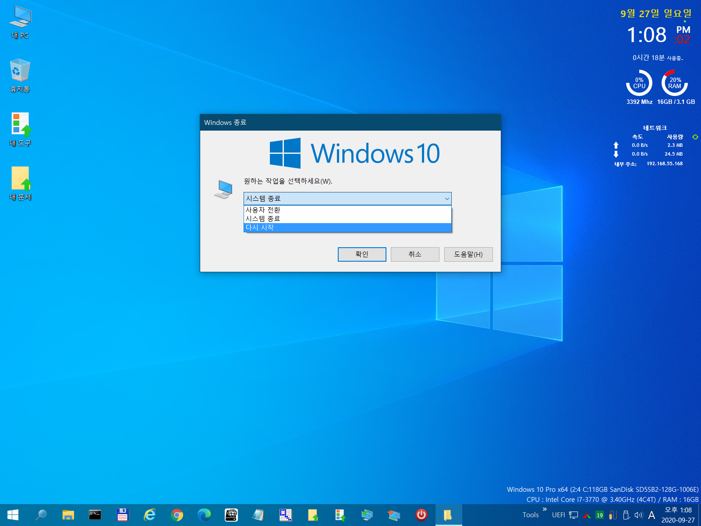
Task: Collapse the 시스템 종료 combo box arrow
Action: click(447, 199)
